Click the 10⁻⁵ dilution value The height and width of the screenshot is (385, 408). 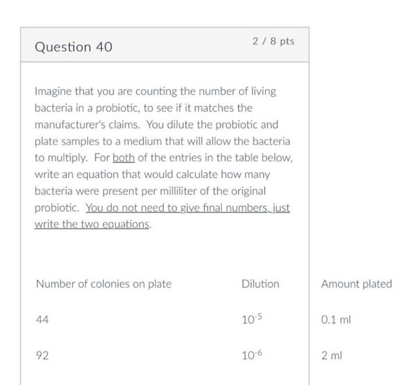[250, 320]
